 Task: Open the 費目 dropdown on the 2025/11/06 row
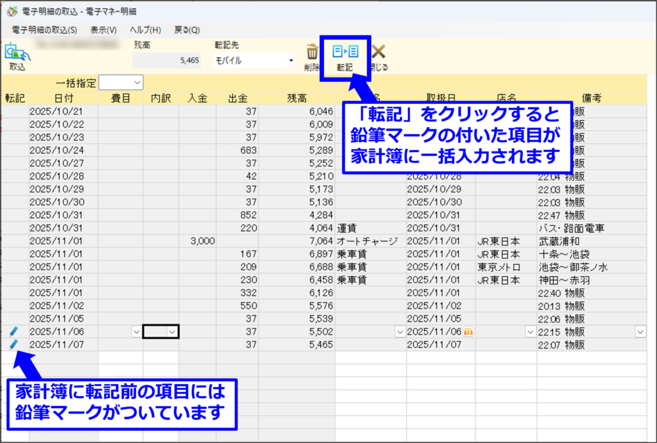pyautogui.click(x=136, y=331)
